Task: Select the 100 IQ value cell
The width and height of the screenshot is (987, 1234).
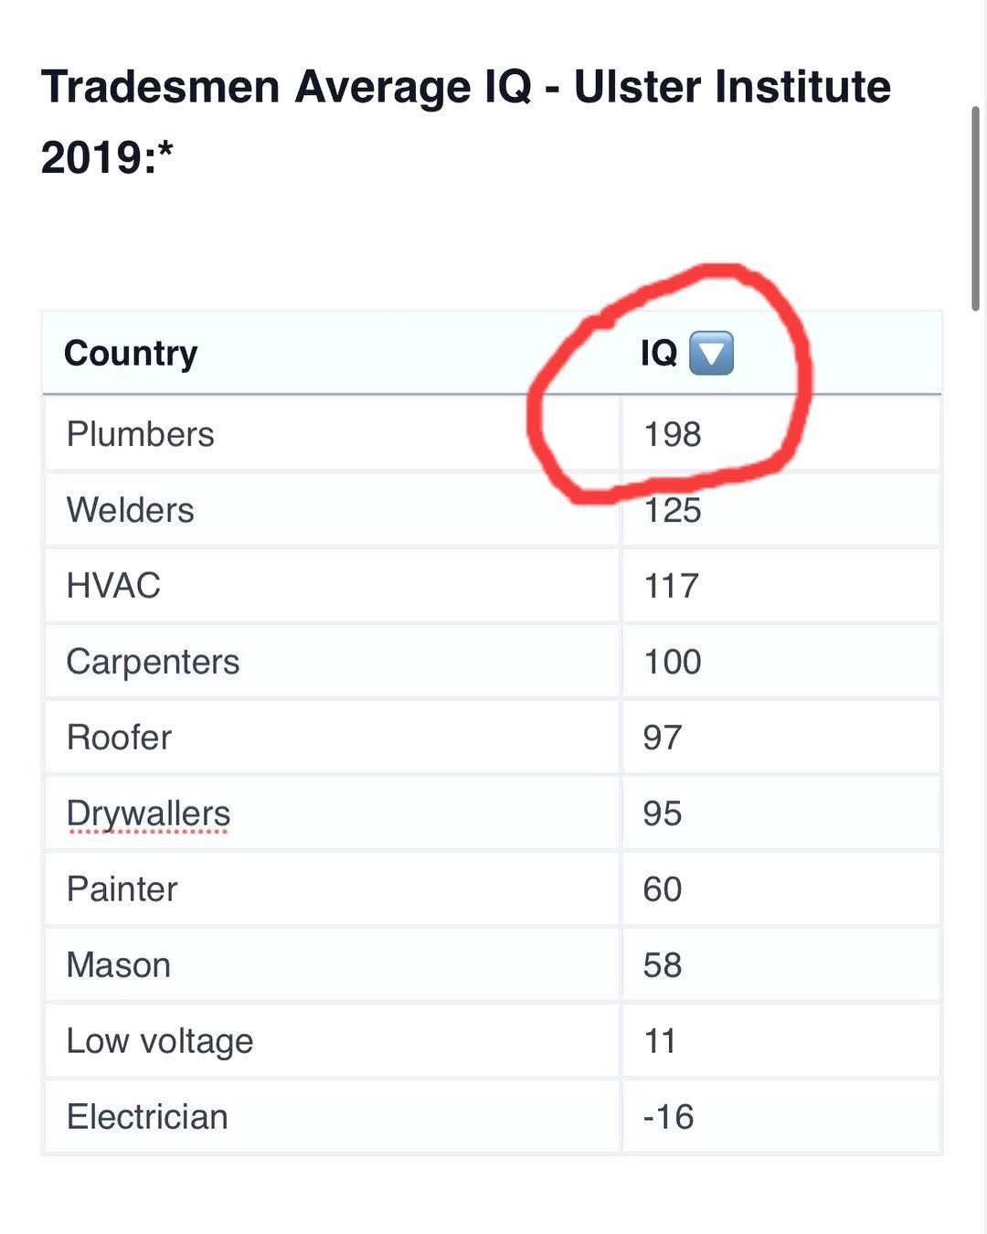Action: tap(781, 662)
